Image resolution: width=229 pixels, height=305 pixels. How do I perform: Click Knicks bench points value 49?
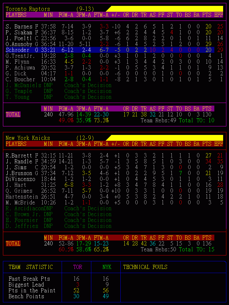106,296
